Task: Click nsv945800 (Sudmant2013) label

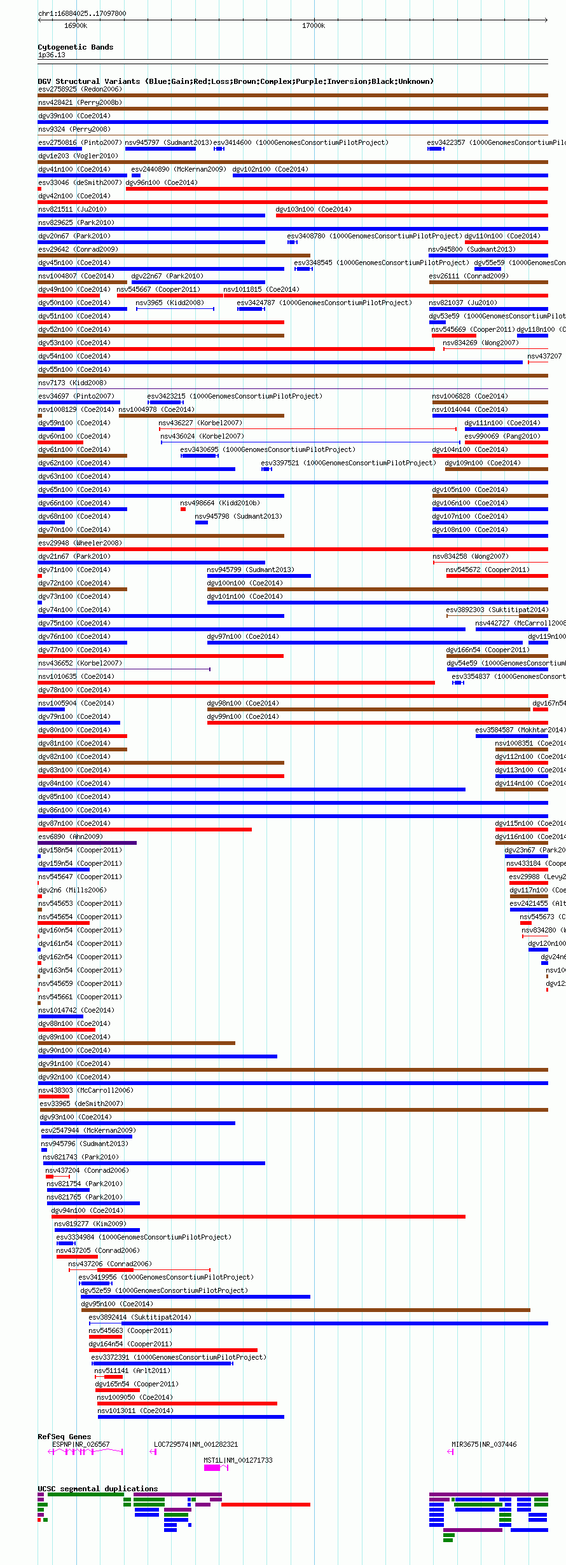Action: point(472,249)
